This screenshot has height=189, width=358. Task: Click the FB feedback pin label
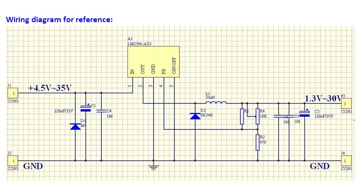[x=163, y=71]
